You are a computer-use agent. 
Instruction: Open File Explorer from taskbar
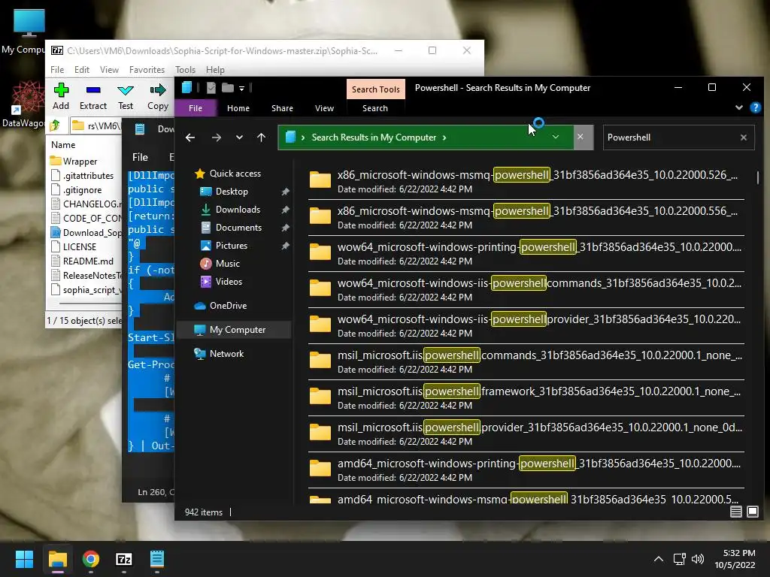click(x=57, y=559)
